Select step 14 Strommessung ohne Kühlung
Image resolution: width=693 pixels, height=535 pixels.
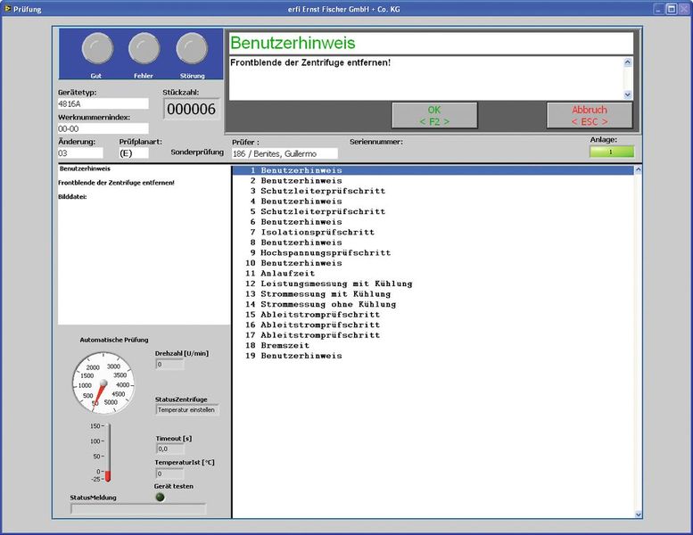[433, 304]
